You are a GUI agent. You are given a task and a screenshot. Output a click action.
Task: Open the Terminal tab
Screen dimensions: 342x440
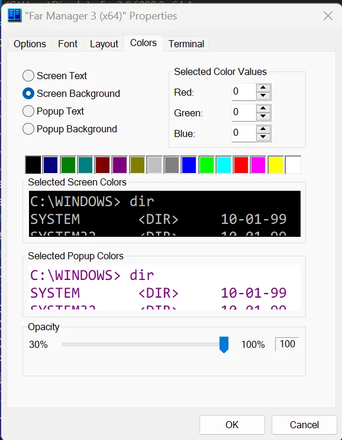coord(186,44)
